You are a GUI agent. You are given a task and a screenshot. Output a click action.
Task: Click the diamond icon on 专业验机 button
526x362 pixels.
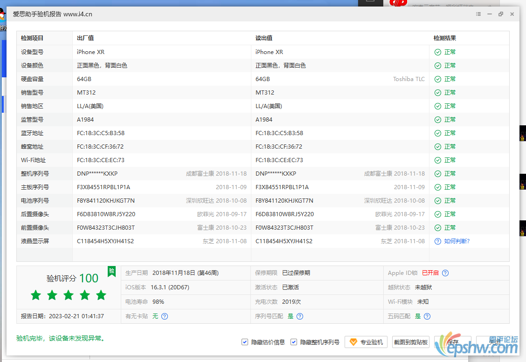point(353,342)
